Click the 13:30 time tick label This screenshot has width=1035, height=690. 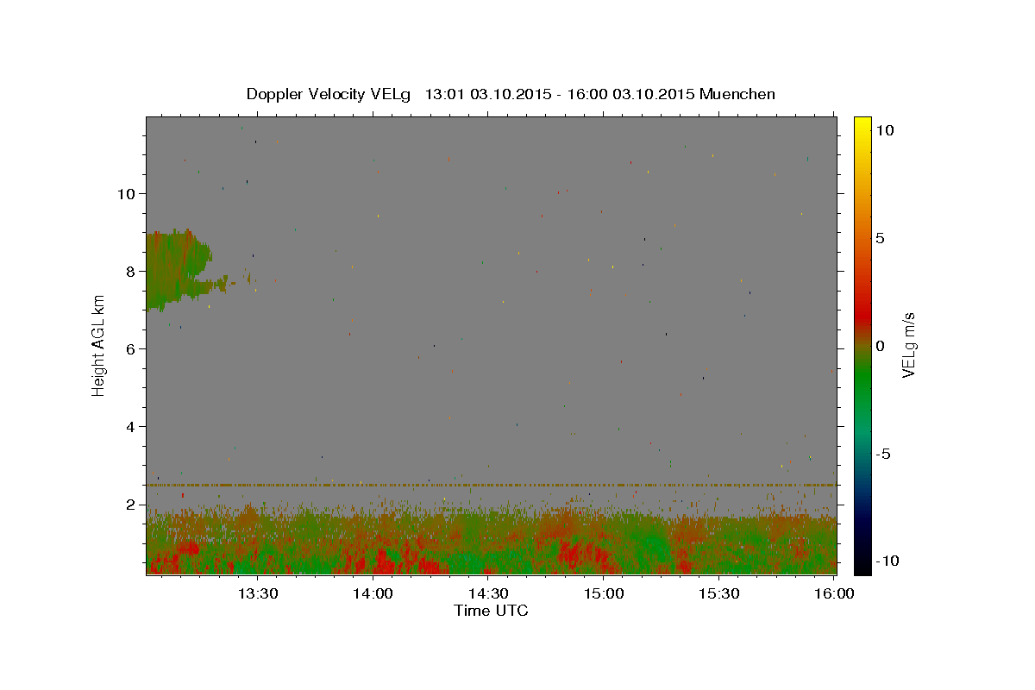[257, 593]
